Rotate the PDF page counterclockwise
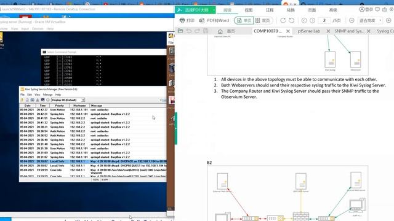Screen dimensions: 394x221 pyautogui.click(x=291, y=20)
